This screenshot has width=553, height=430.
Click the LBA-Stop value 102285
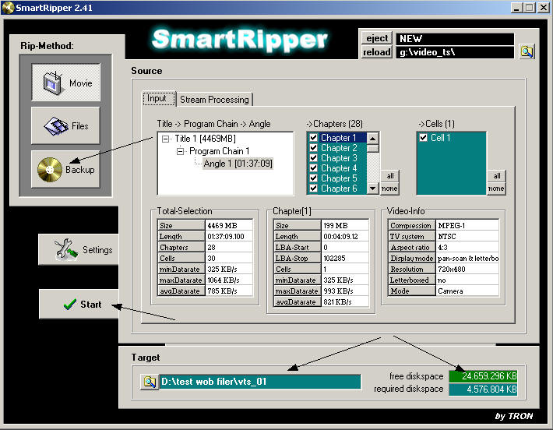pyautogui.click(x=345, y=258)
